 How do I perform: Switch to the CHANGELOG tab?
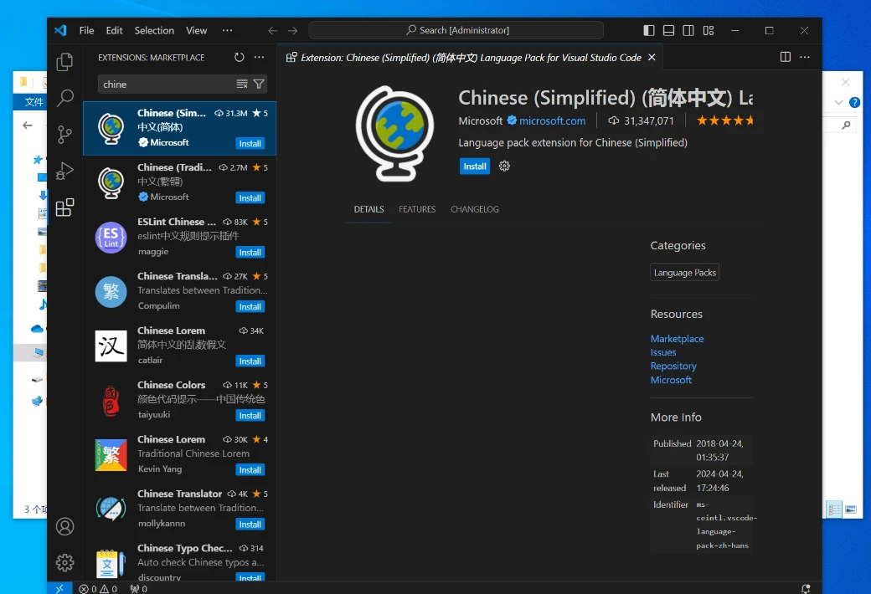pyautogui.click(x=475, y=209)
